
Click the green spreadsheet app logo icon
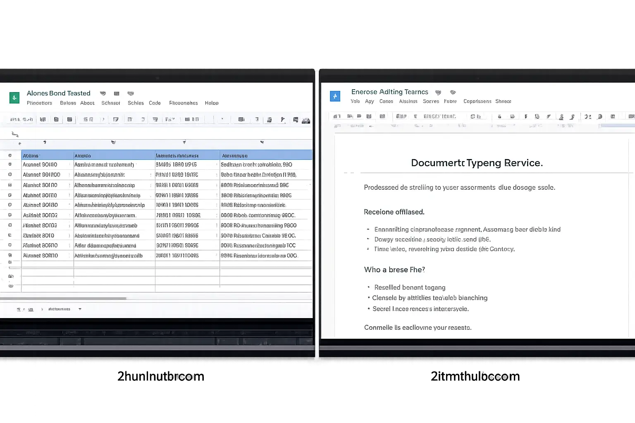[x=14, y=97]
